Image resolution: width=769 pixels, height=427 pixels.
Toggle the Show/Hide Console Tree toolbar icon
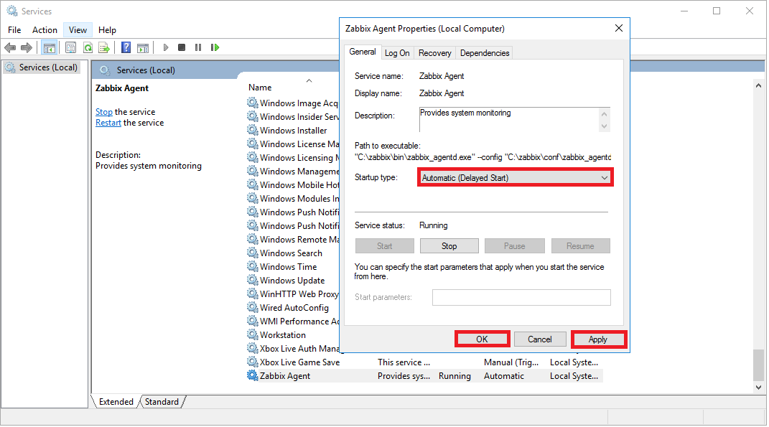tap(50, 47)
